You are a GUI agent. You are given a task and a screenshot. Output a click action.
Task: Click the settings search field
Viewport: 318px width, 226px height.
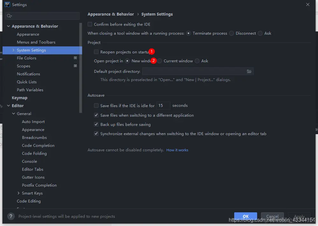(42, 16)
